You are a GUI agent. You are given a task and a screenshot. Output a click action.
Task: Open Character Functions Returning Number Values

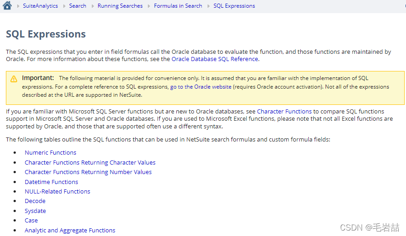click(x=88, y=172)
